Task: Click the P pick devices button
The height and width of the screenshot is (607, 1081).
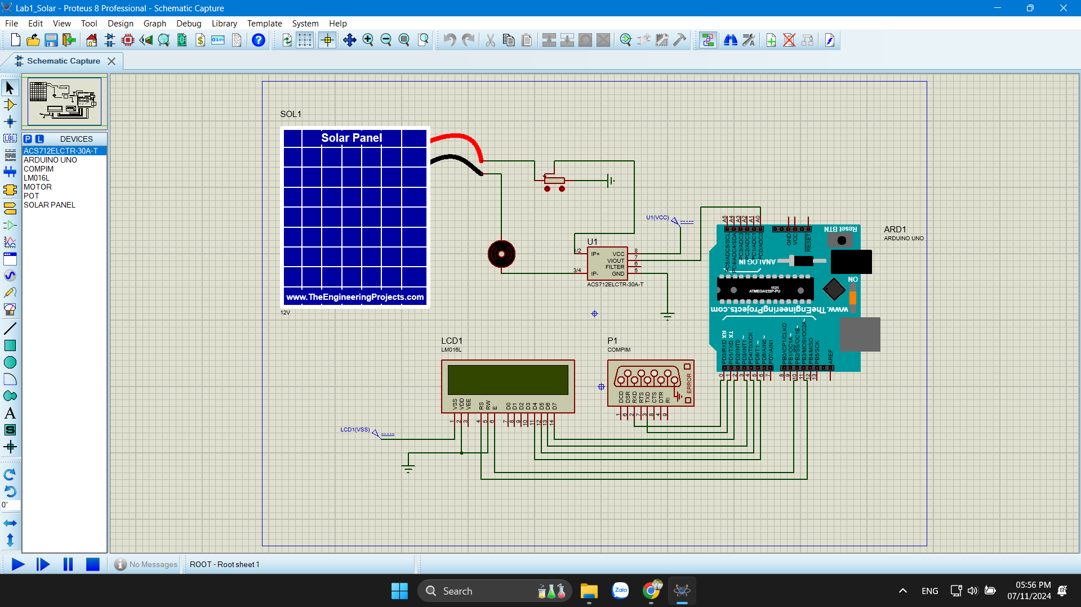Action: pyautogui.click(x=28, y=139)
